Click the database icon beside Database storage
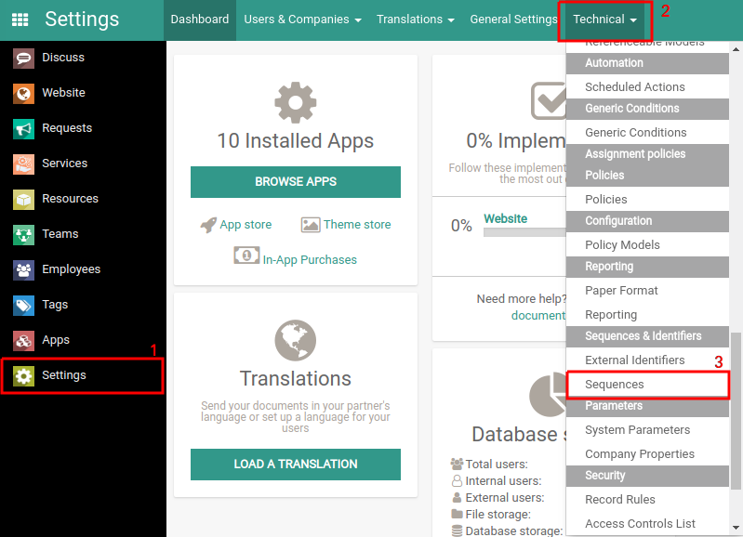 [457, 530]
